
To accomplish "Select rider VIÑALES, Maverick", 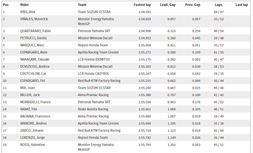I will tap(34, 19).
